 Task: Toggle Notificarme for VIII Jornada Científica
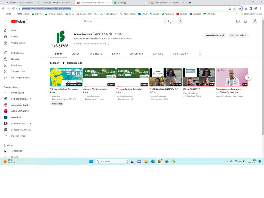[x=57, y=104]
